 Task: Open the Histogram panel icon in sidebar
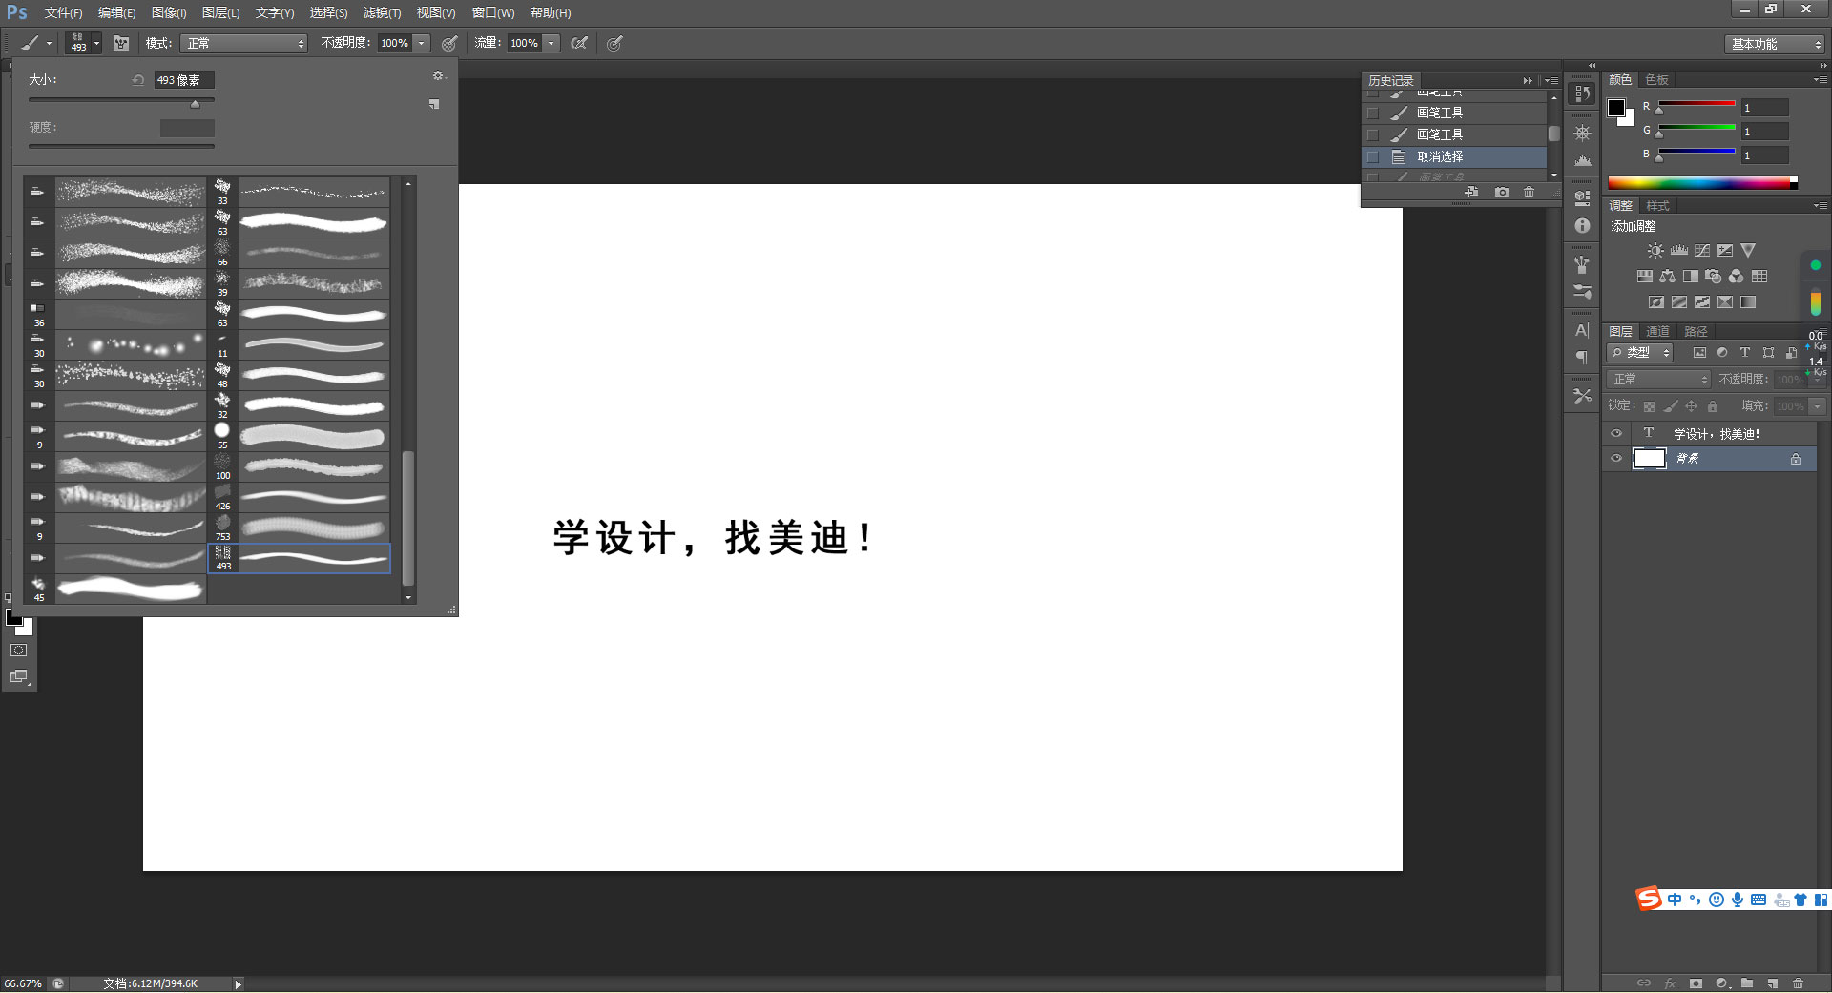[x=1582, y=162]
